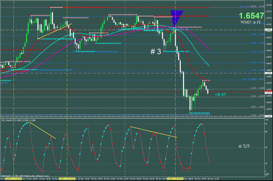Select the right yellow divergence line in DSS pane
273x181 pixels.
click(x=153, y=132)
